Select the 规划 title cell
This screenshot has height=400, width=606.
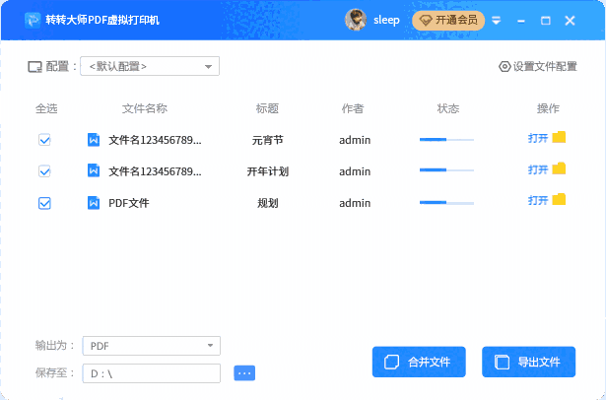coord(267,203)
